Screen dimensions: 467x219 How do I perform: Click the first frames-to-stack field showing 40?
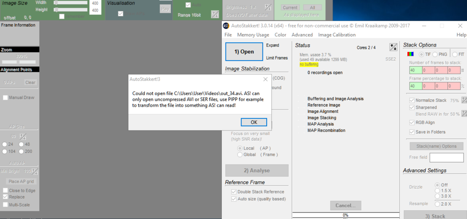coord(416,70)
